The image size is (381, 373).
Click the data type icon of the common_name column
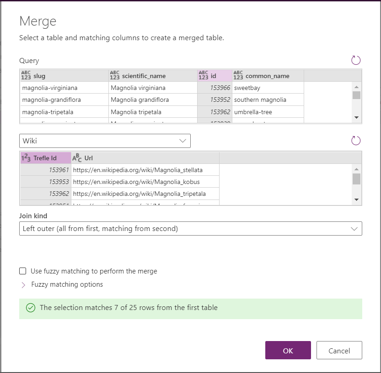[238, 75]
